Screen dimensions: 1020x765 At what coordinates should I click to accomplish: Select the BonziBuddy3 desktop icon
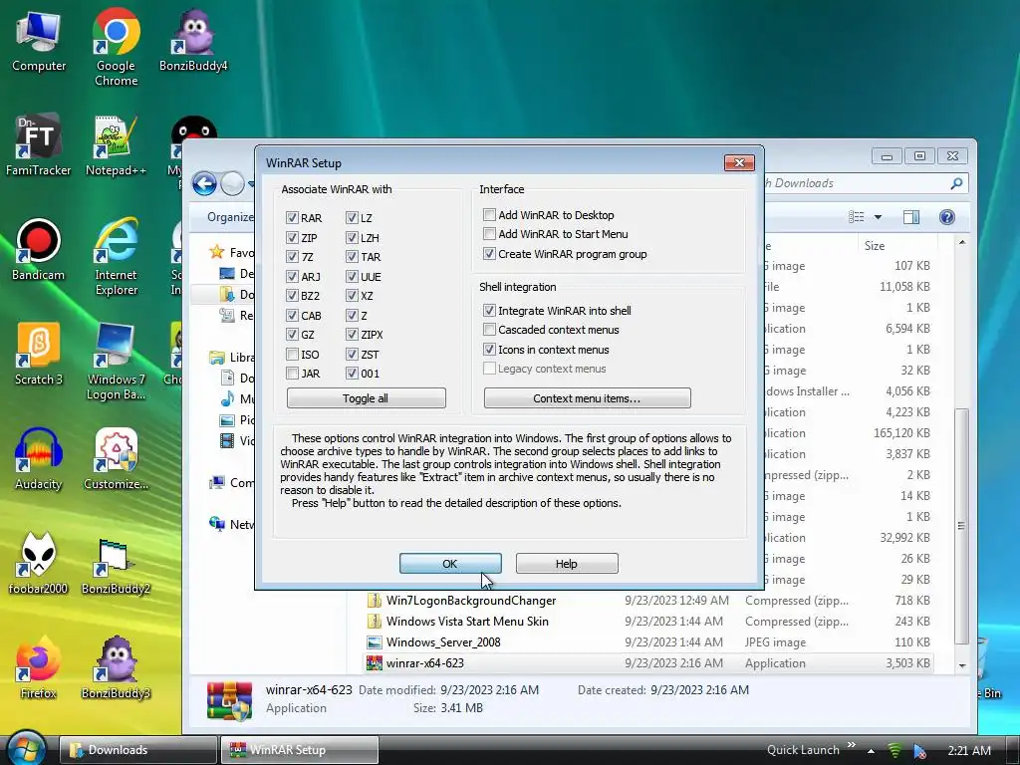click(x=116, y=668)
